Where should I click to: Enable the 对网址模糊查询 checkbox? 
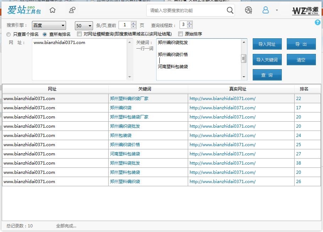(80, 34)
